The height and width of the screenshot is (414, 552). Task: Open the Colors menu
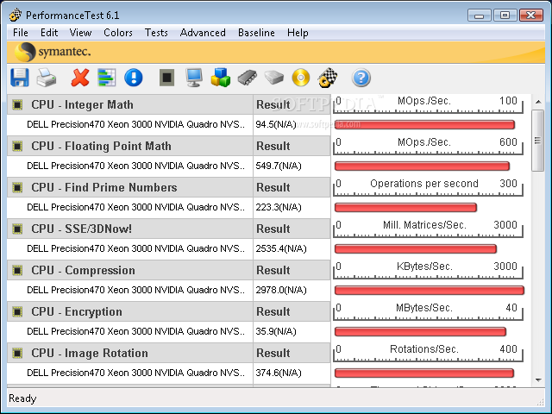[x=118, y=33]
